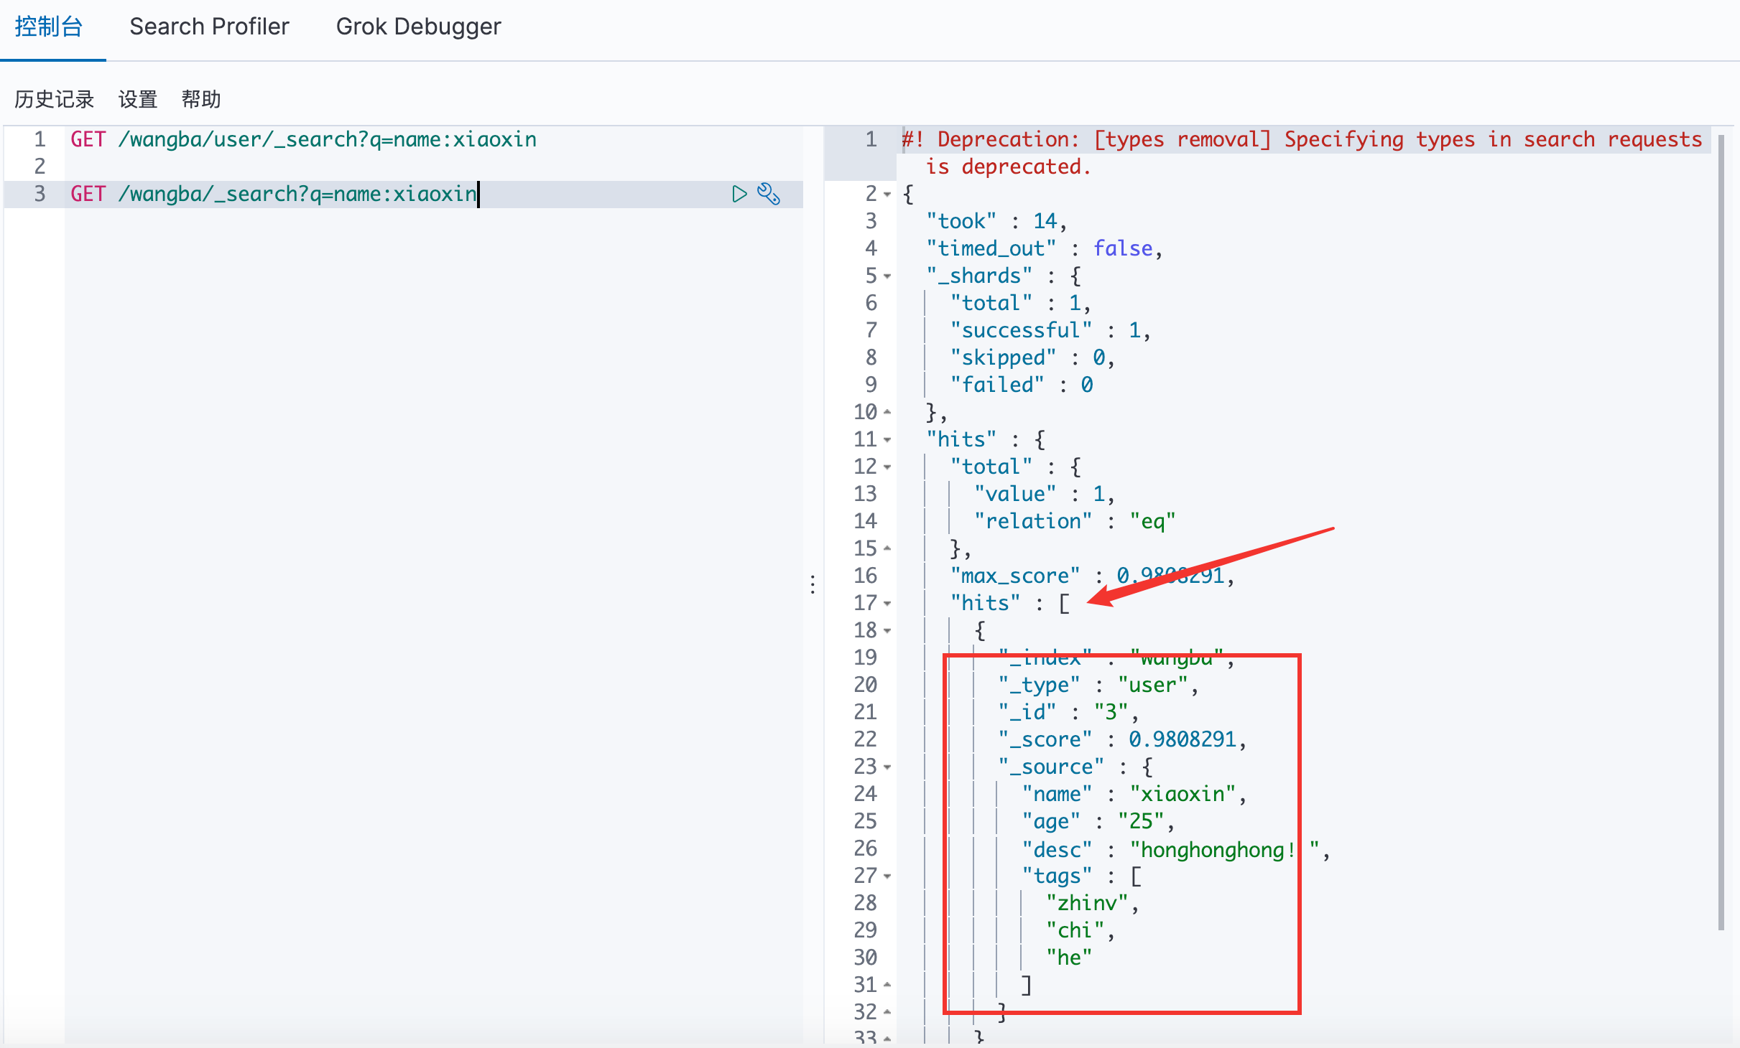The width and height of the screenshot is (1740, 1048).
Task: Collapse the root JSON object fold arrow on line 2
Action: 888,195
